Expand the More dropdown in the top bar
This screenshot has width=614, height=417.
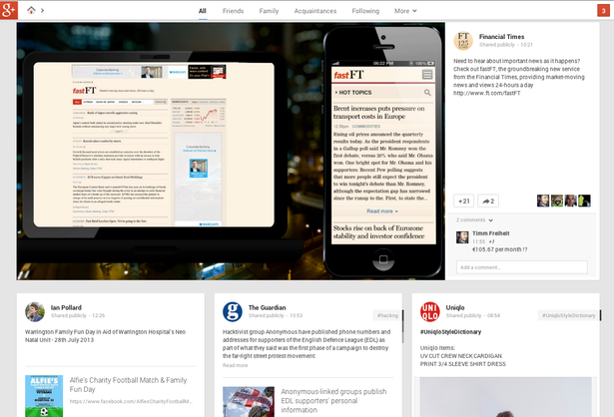pyautogui.click(x=405, y=11)
